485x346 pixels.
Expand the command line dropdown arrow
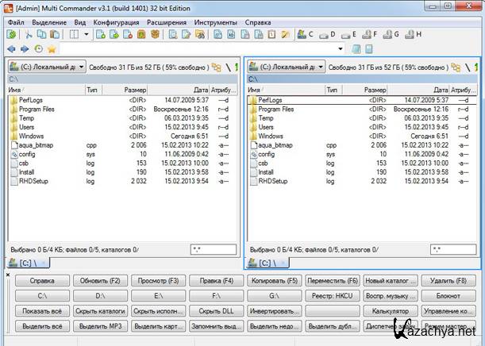pos(341,49)
